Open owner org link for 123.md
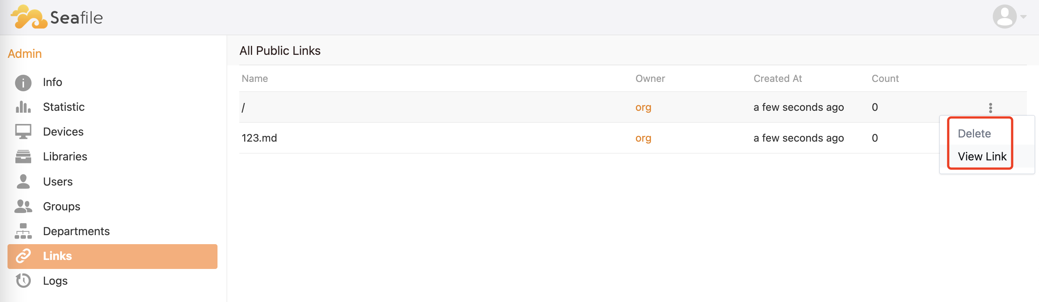 643,138
